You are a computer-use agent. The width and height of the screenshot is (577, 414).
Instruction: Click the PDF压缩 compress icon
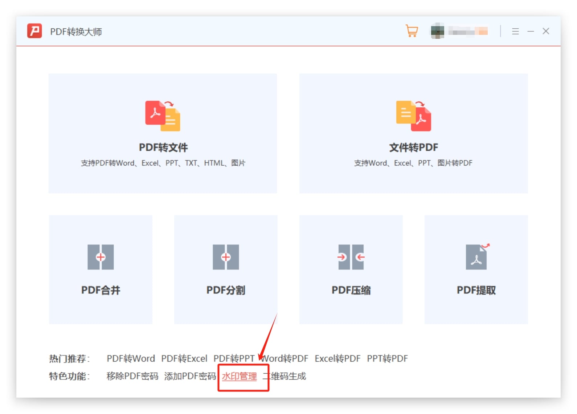[351, 257]
